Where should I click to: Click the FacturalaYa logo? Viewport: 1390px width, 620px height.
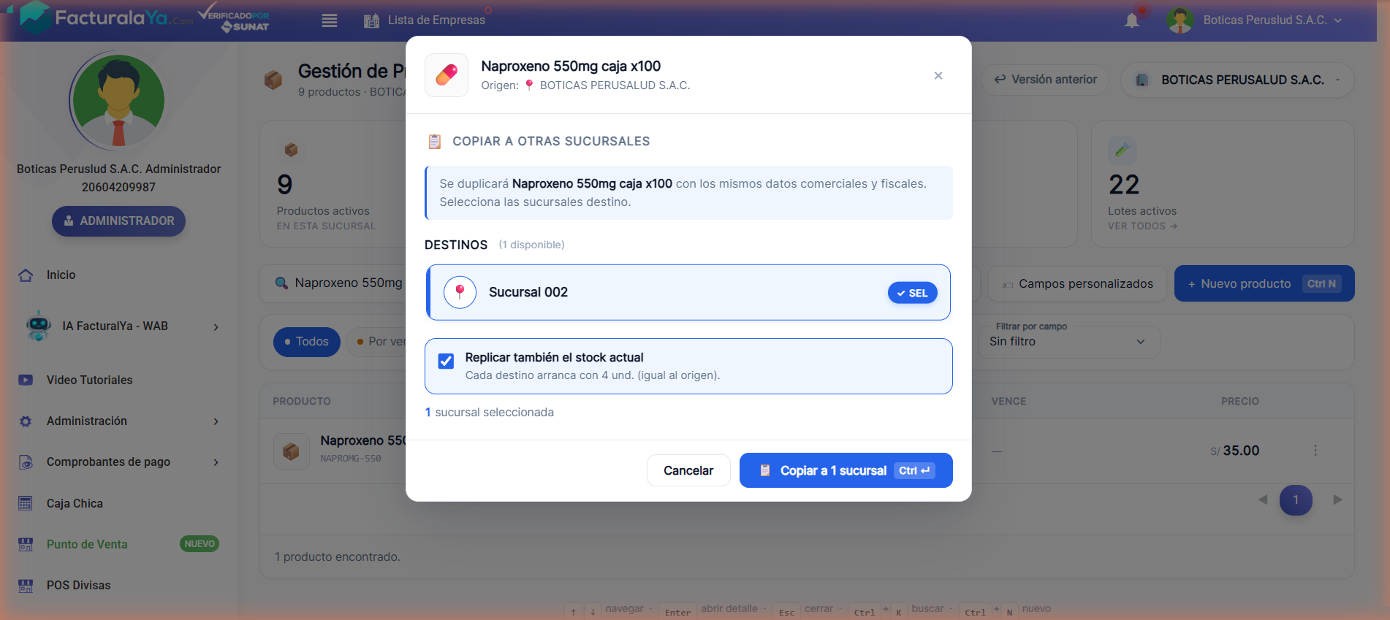click(x=107, y=18)
